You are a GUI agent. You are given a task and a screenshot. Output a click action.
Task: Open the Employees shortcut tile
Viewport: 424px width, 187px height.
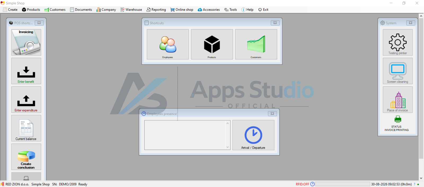(168, 44)
